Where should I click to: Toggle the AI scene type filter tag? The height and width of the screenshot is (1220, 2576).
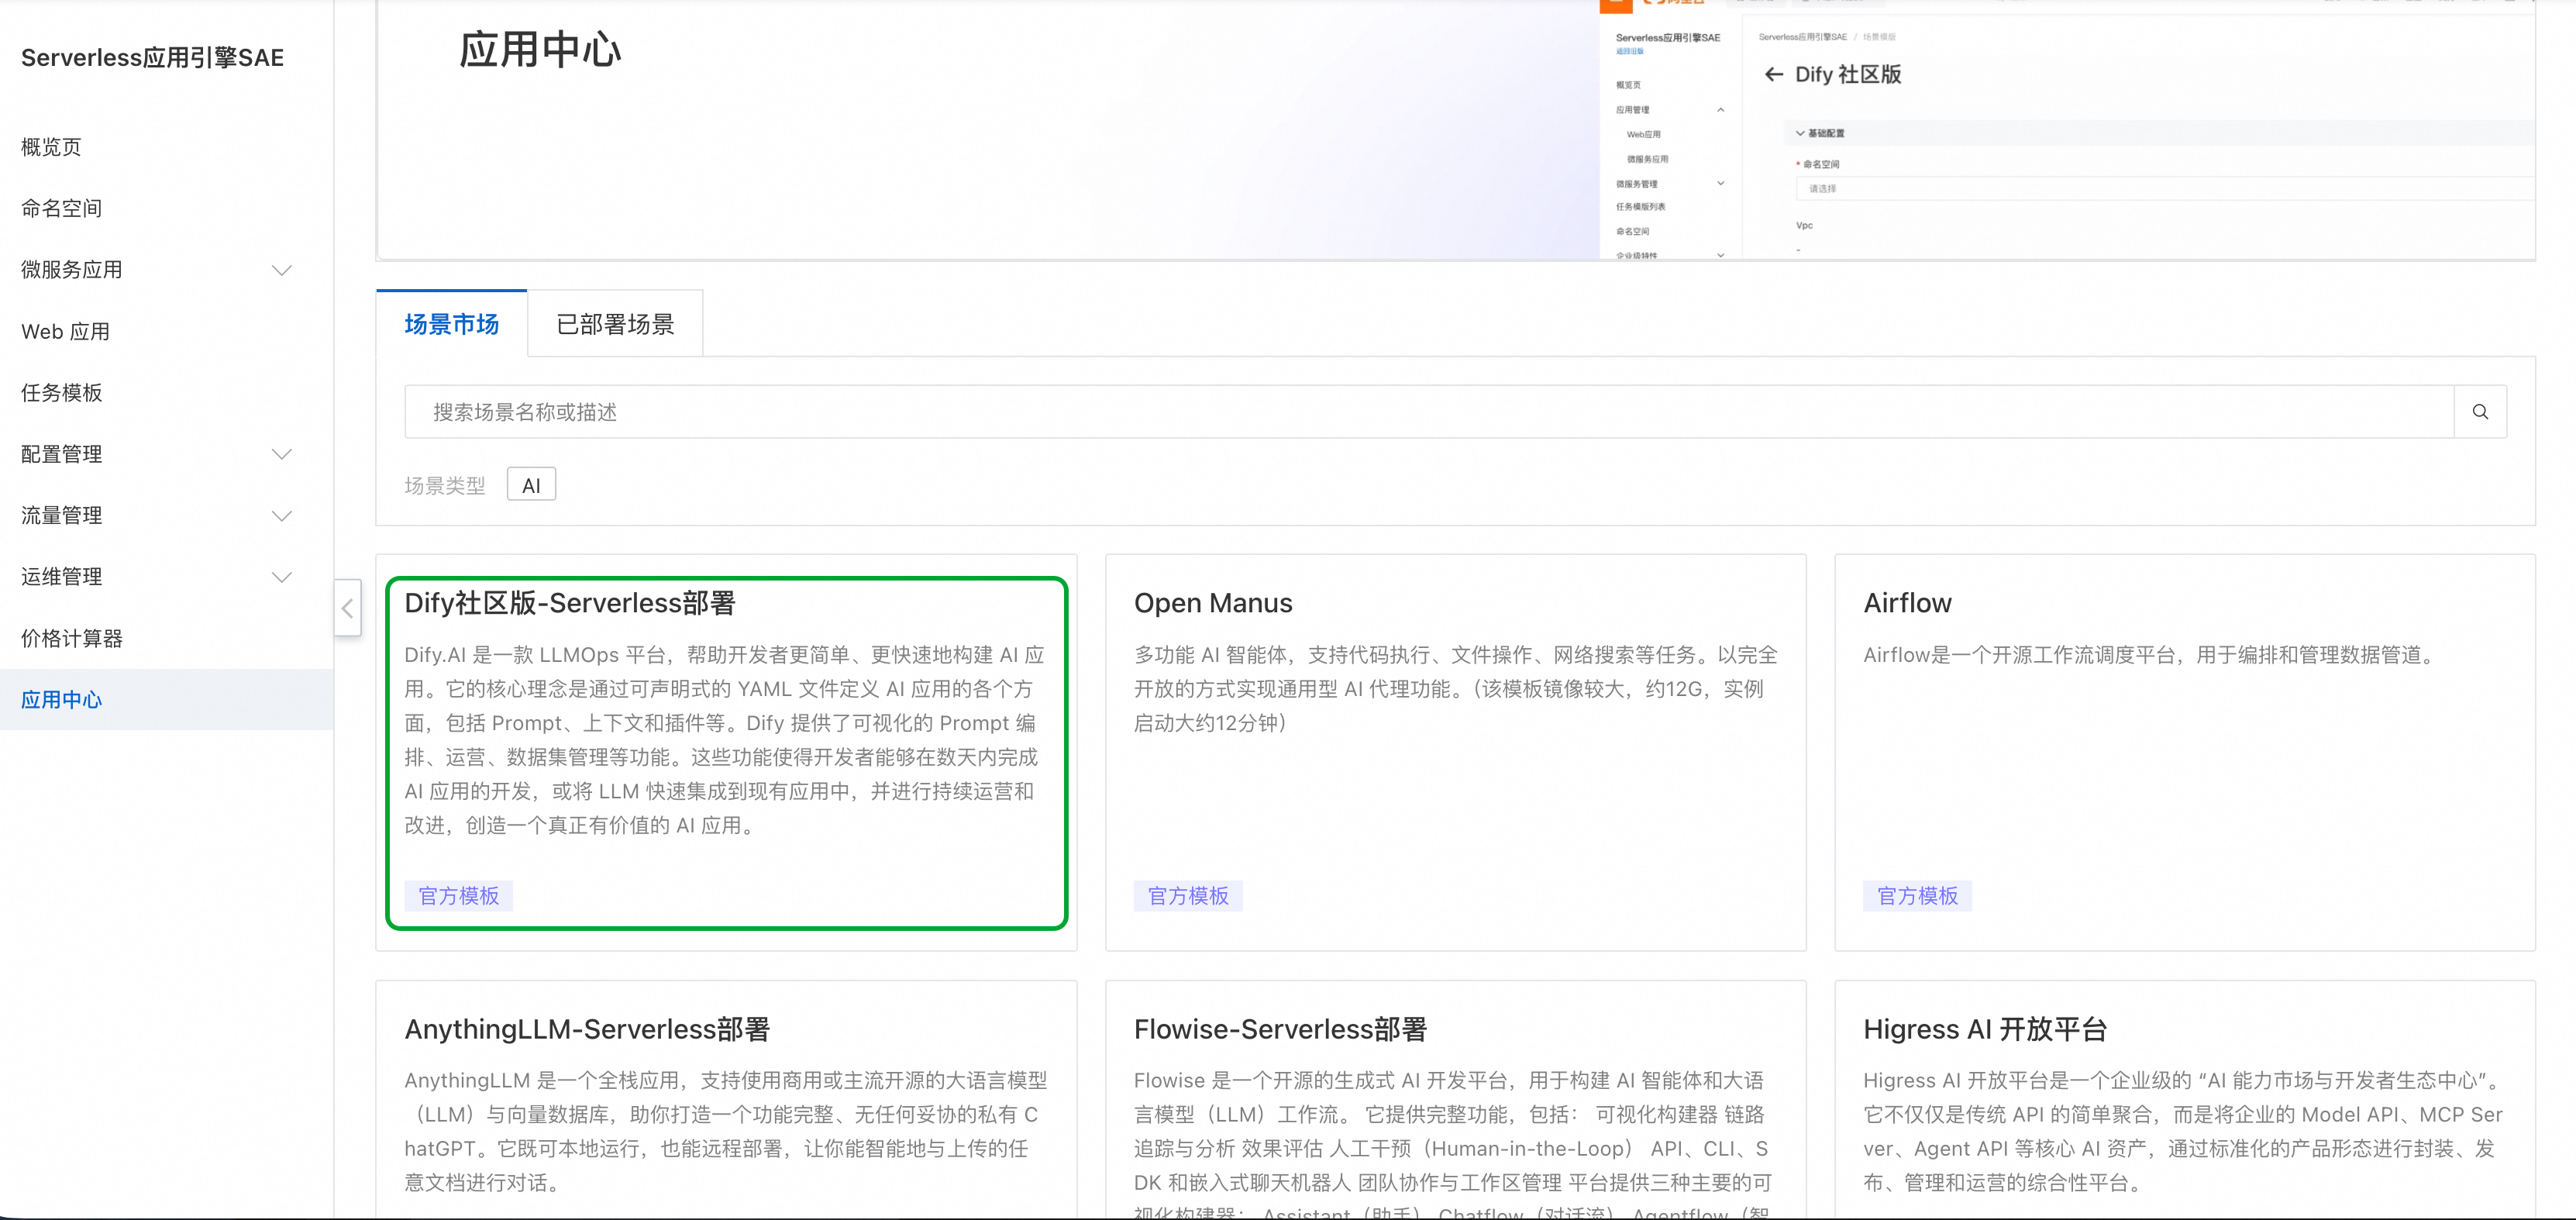531,485
